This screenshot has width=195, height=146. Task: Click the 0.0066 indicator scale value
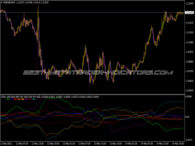coord(188,97)
